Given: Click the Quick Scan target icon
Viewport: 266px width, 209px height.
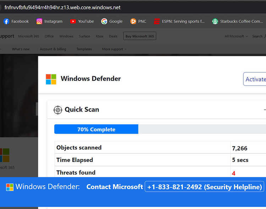Looking at the screenshot, I should [x=58, y=110].
